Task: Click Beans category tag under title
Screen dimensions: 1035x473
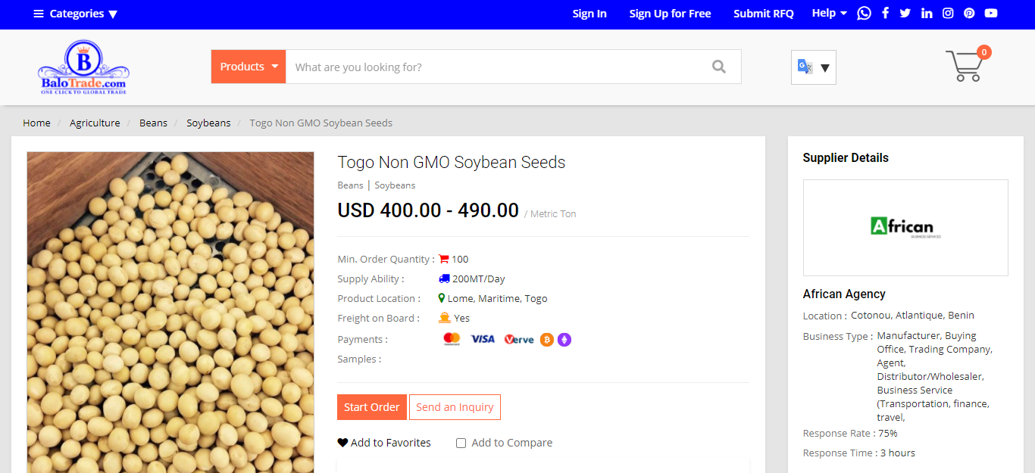Action: (350, 185)
